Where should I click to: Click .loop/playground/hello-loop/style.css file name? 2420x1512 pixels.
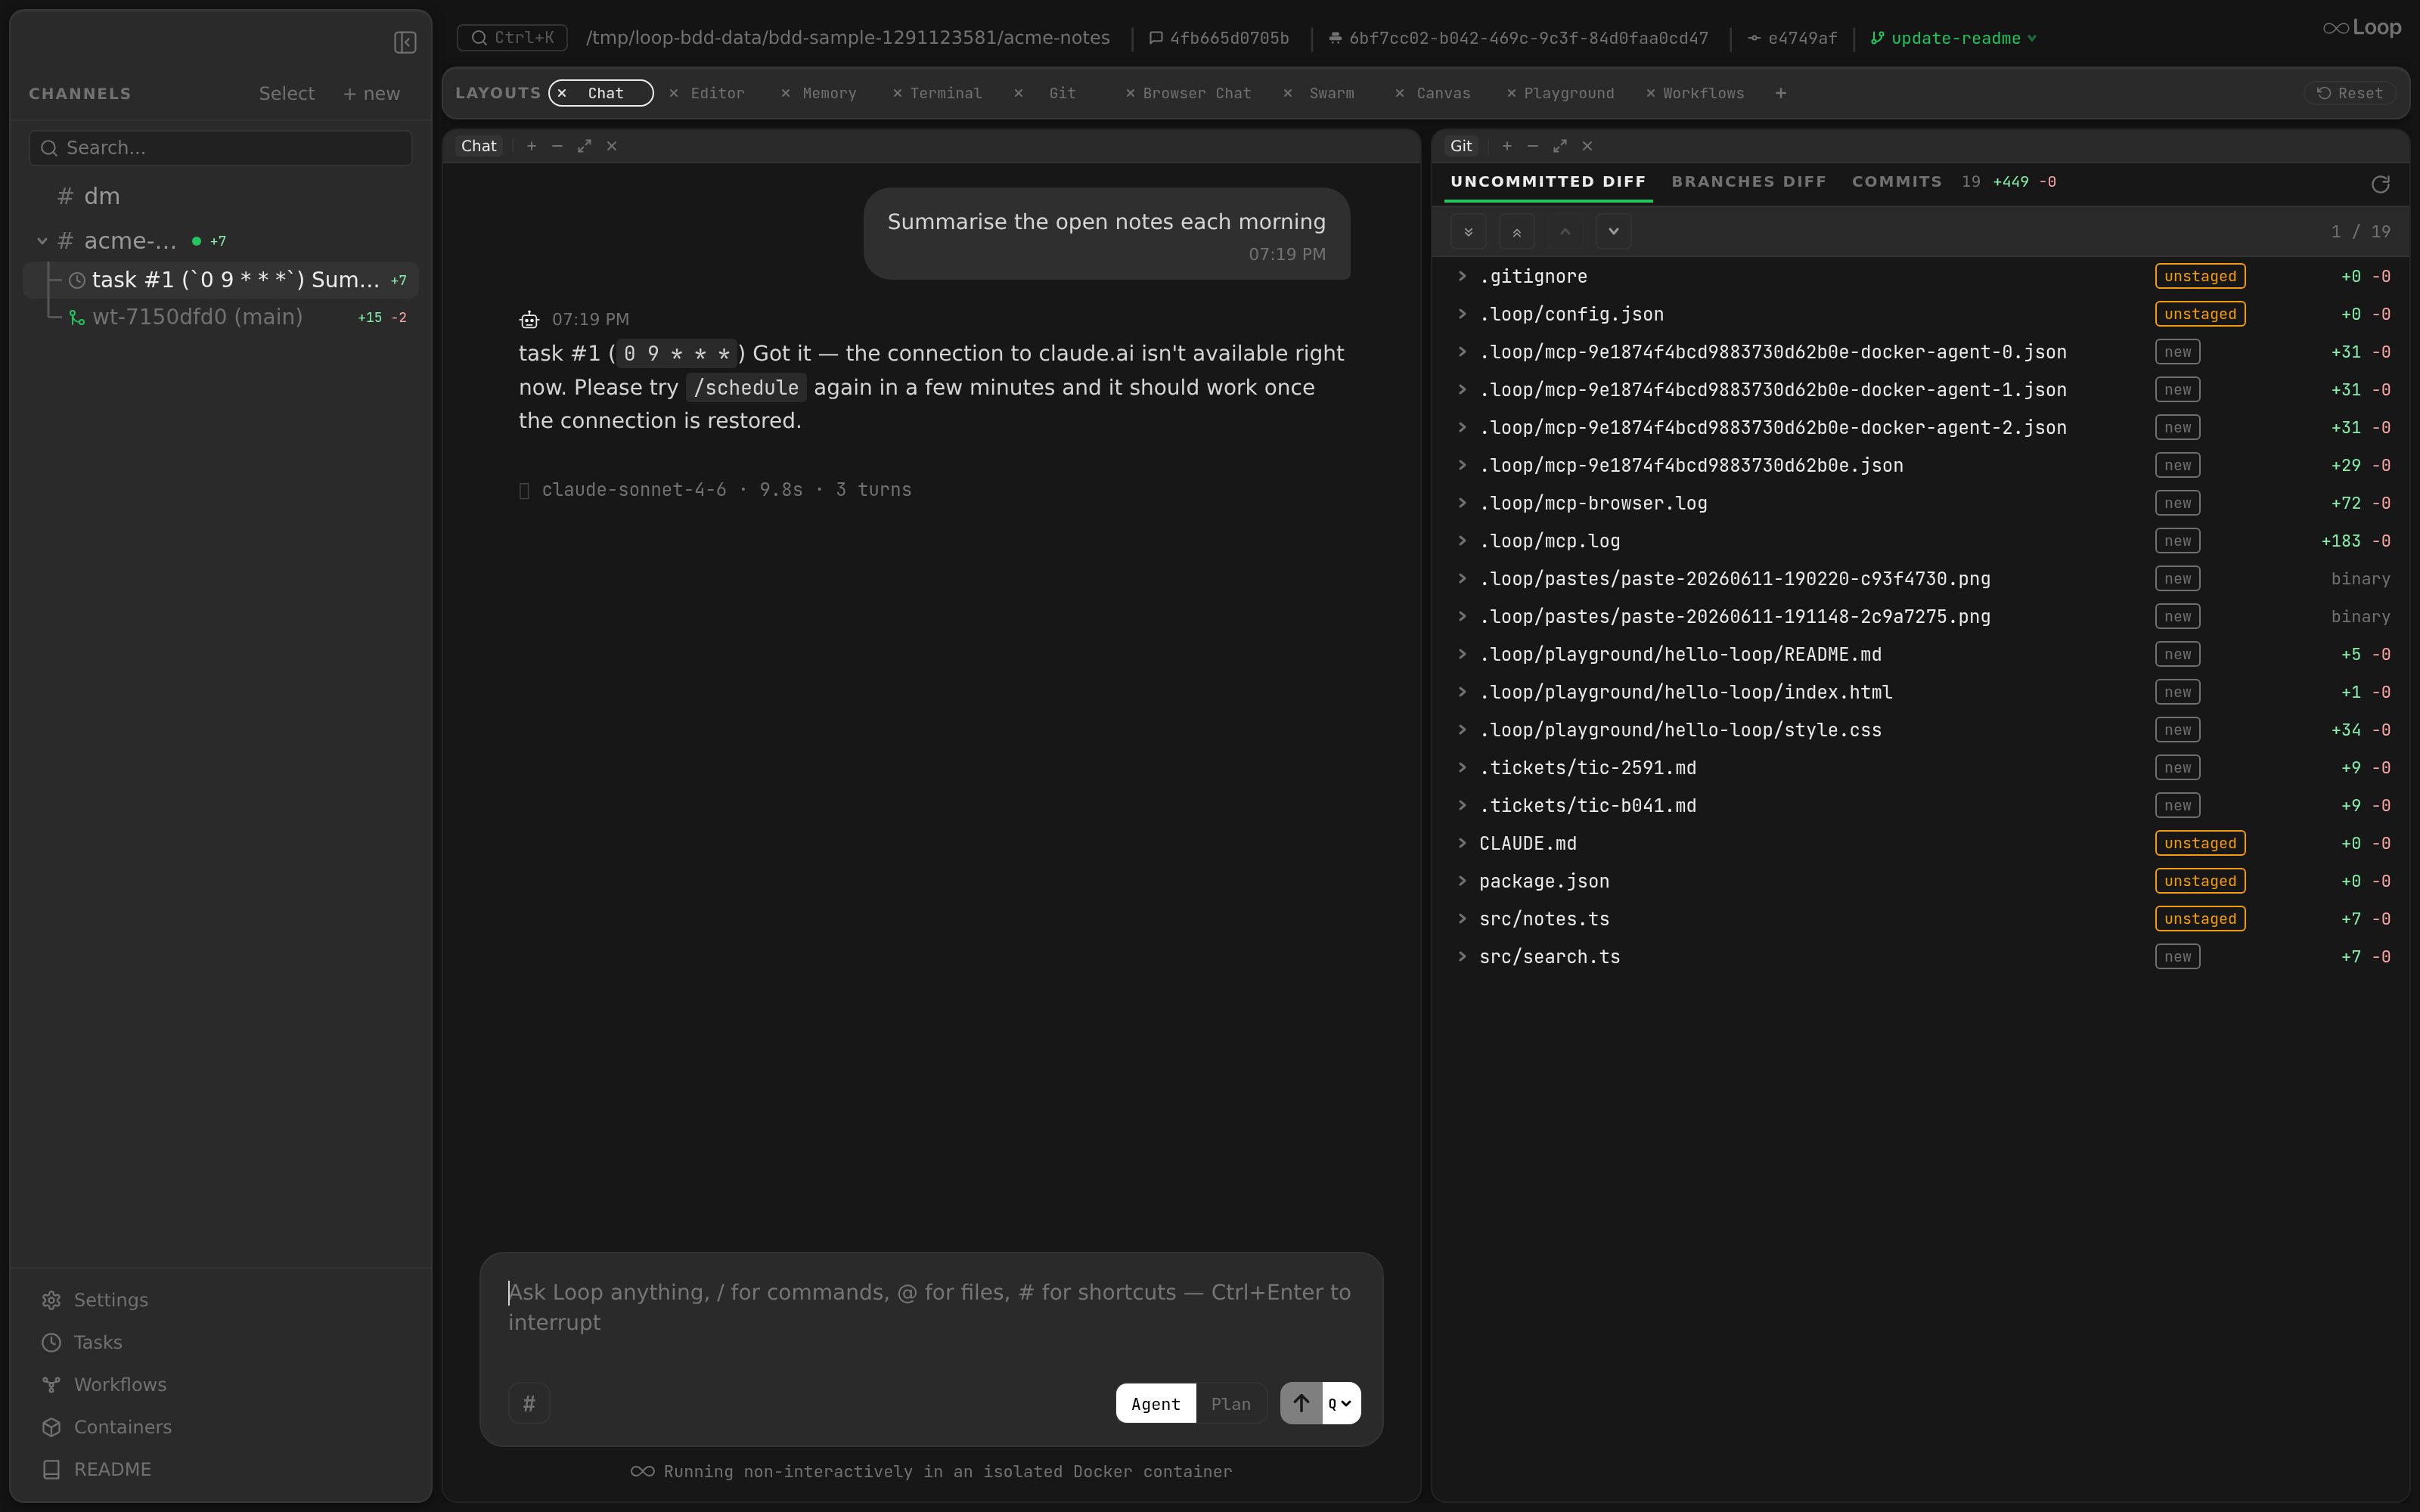point(1680,730)
